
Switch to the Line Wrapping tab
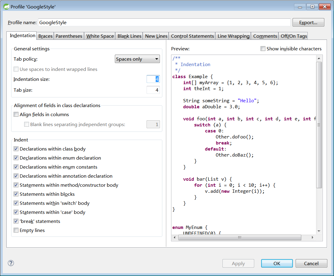(233, 36)
